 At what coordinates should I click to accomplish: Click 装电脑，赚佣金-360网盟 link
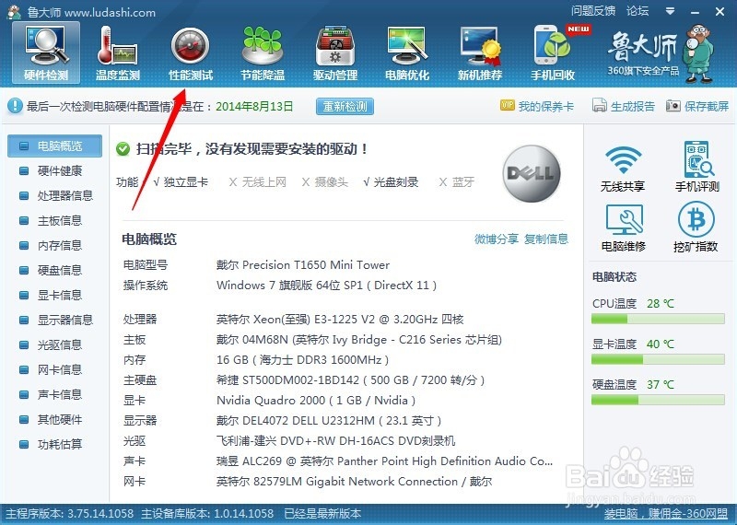665,513
